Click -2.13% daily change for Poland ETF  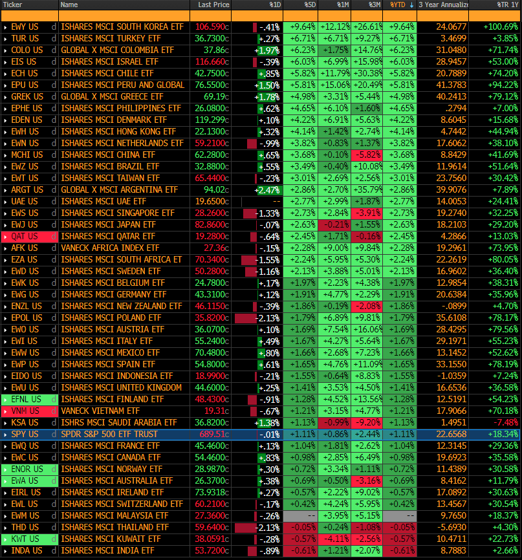(268, 318)
